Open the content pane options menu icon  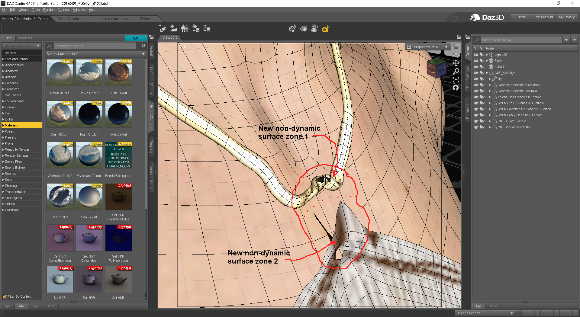[x=151, y=37]
